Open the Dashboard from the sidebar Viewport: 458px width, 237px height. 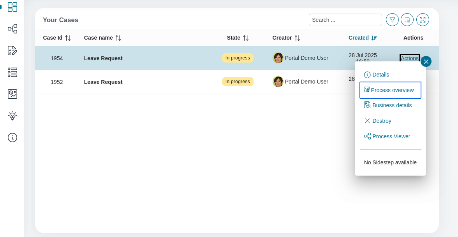click(12, 7)
